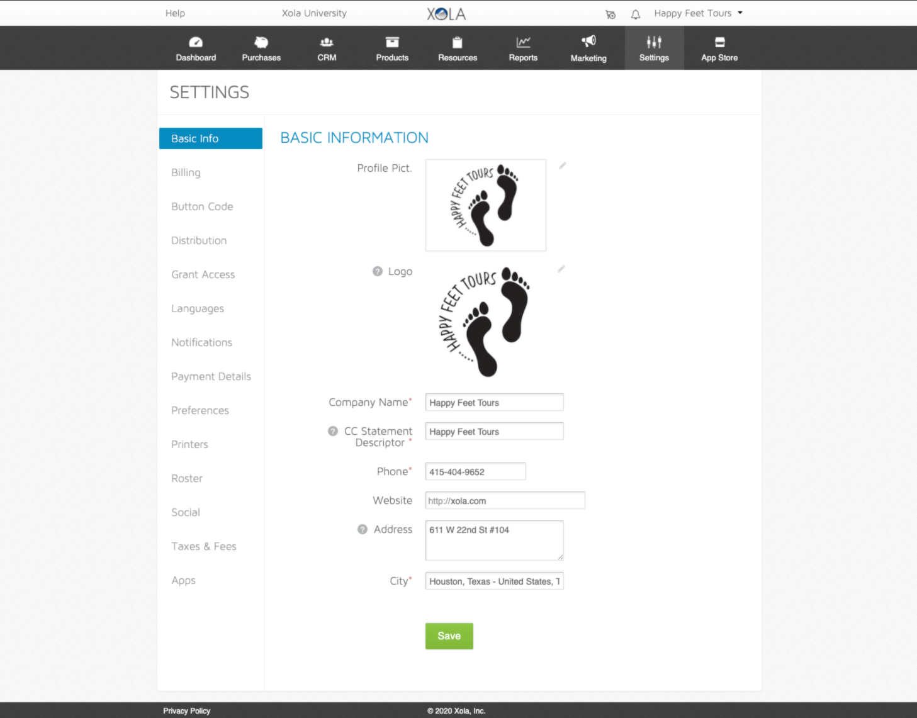
Task: Open the Apps settings tab
Action: tap(183, 580)
